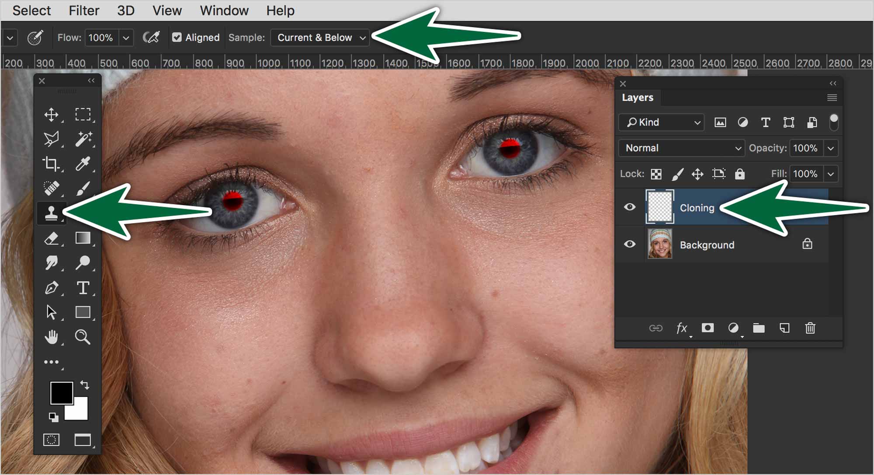This screenshot has height=475, width=874.
Task: Open the Filter menu
Action: pyautogui.click(x=84, y=8)
